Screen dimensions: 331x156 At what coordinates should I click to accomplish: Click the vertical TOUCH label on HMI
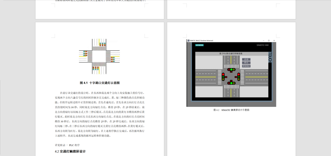270,57
